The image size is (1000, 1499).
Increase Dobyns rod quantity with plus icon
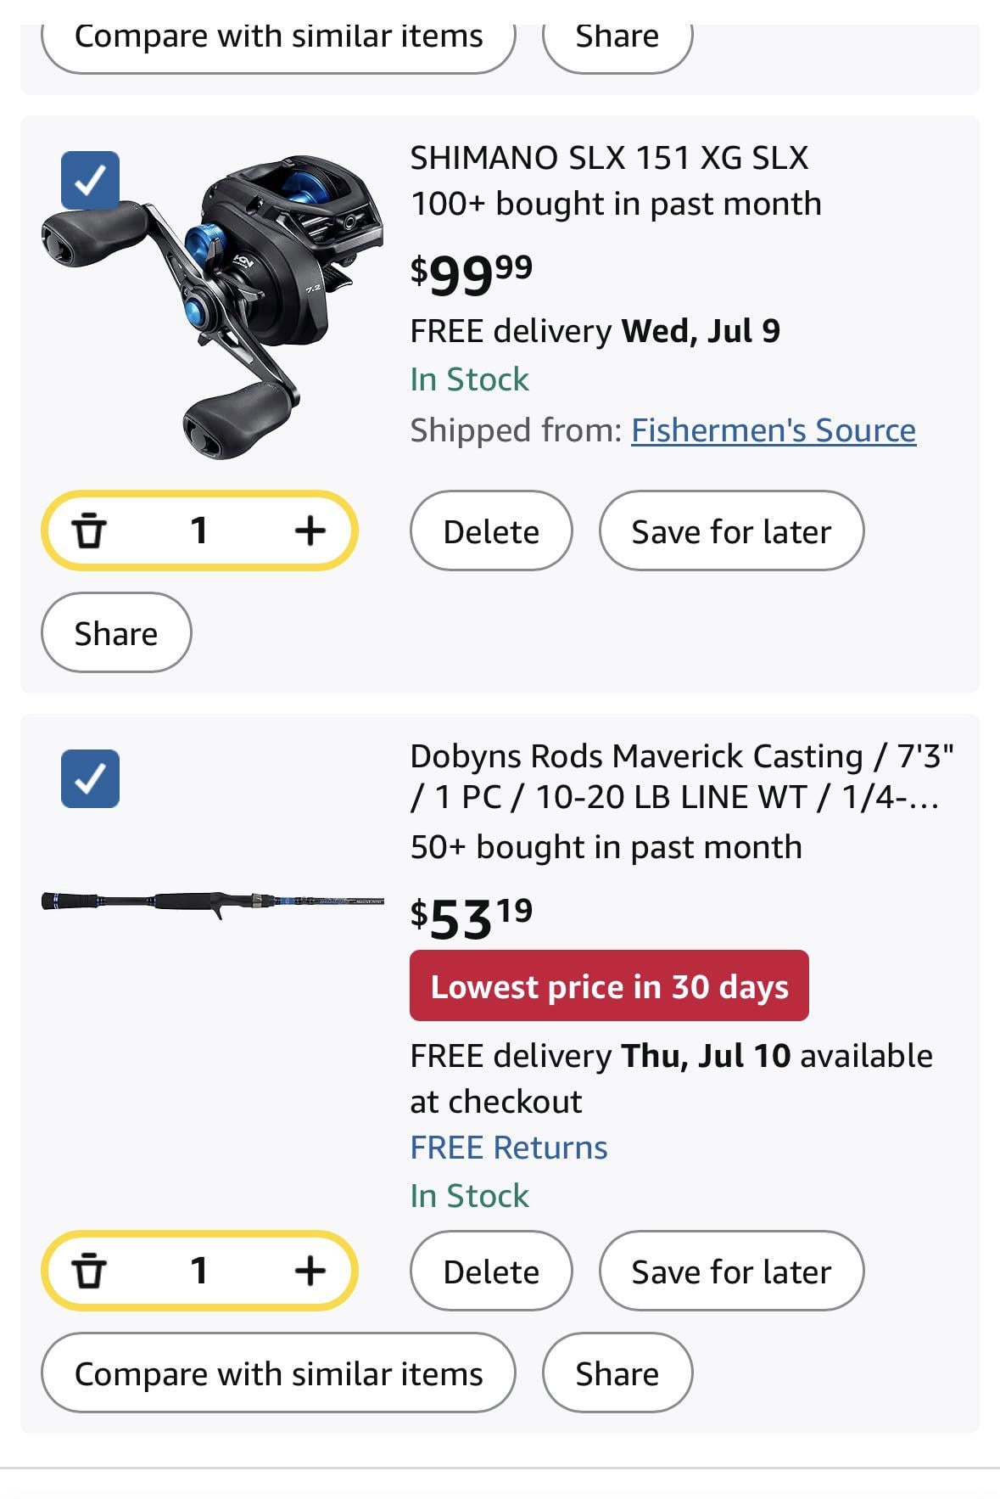(310, 1272)
